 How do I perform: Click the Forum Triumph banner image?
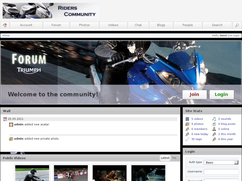121,72
